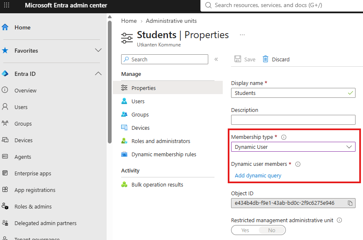Open the app launcher waffle icon
363x240 pixels.
click(x=7, y=5)
